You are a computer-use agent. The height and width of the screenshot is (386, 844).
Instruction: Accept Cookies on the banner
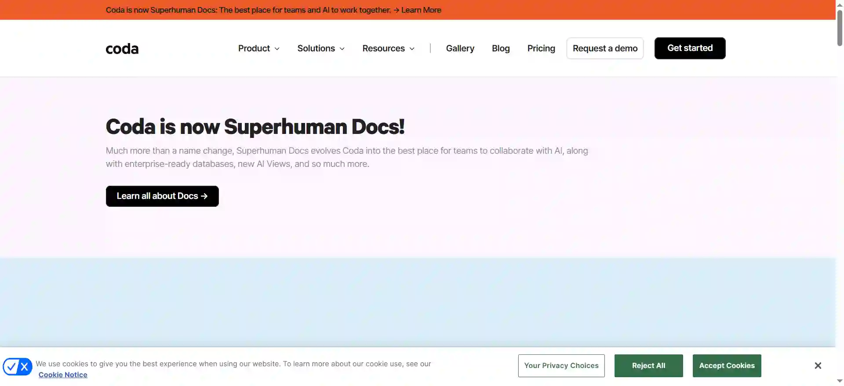point(727,365)
